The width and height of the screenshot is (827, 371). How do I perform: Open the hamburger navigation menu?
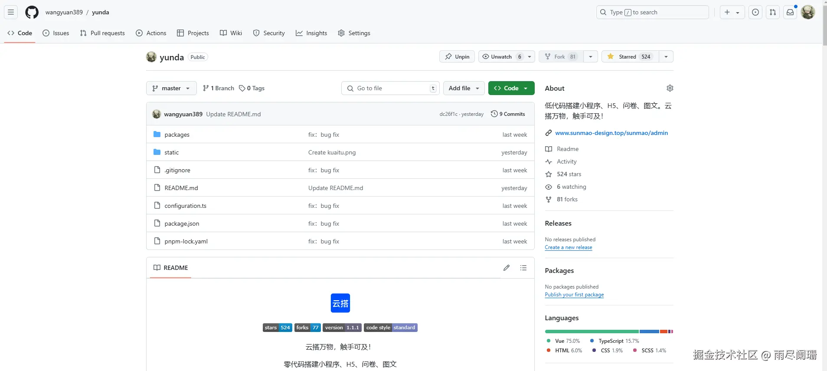tap(11, 12)
